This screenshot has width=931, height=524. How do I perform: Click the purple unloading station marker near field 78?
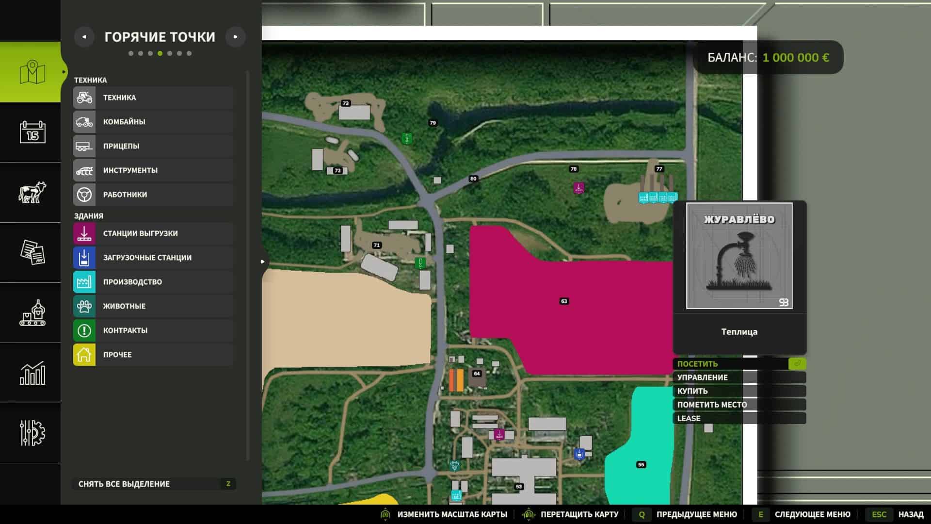[578, 188]
